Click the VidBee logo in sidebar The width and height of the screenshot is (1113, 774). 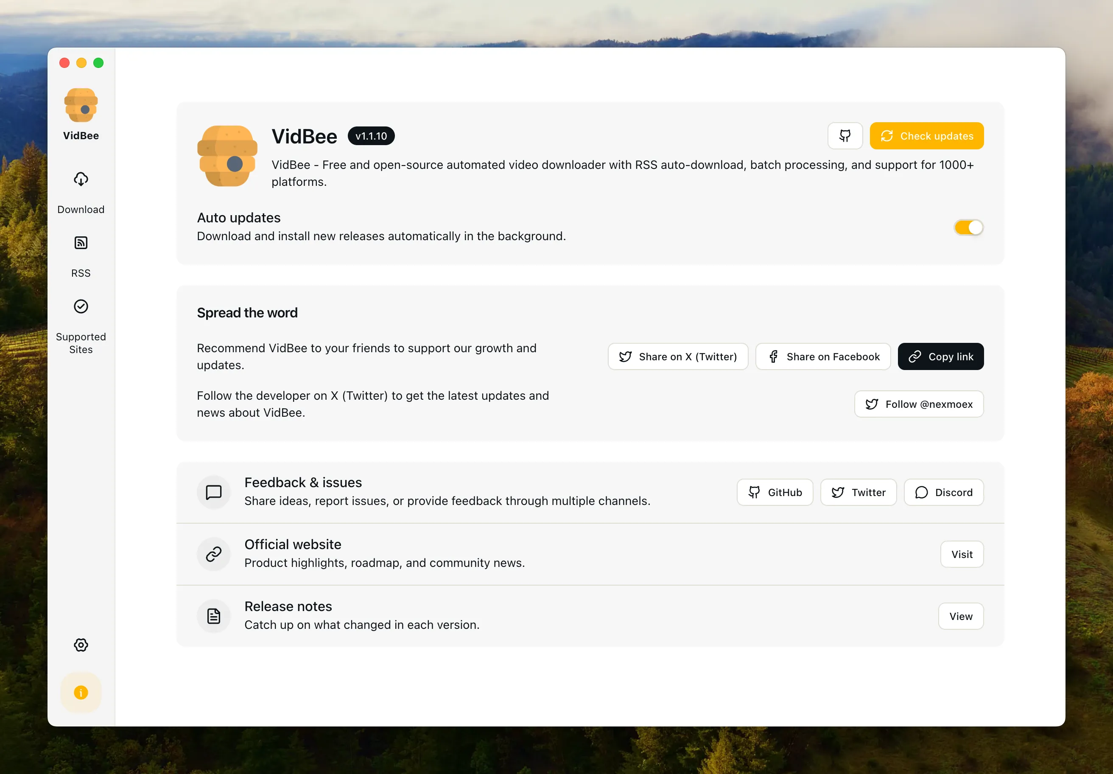click(x=81, y=105)
